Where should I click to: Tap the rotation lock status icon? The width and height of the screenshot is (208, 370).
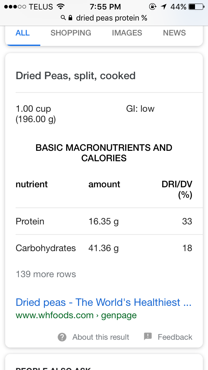152,7
